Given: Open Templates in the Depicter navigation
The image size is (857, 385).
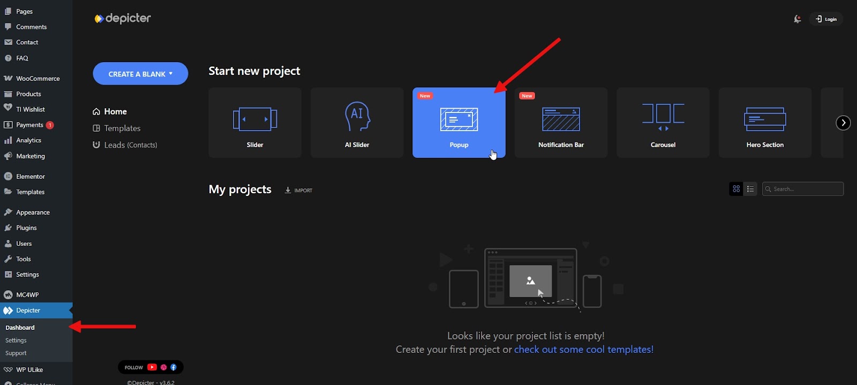Looking at the screenshot, I should tap(122, 129).
